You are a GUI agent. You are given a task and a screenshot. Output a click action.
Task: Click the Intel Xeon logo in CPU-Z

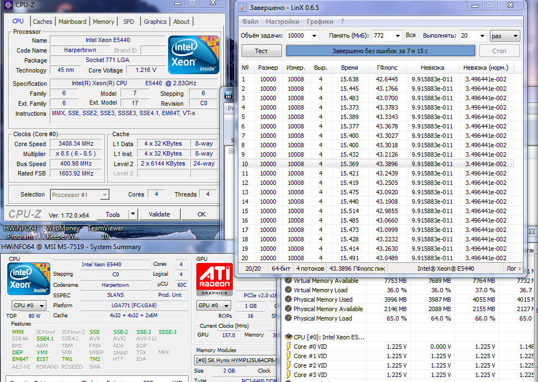pos(194,55)
